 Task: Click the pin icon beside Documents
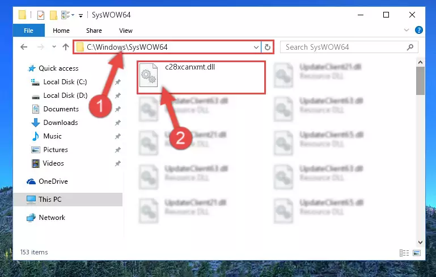click(x=118, y=109)
